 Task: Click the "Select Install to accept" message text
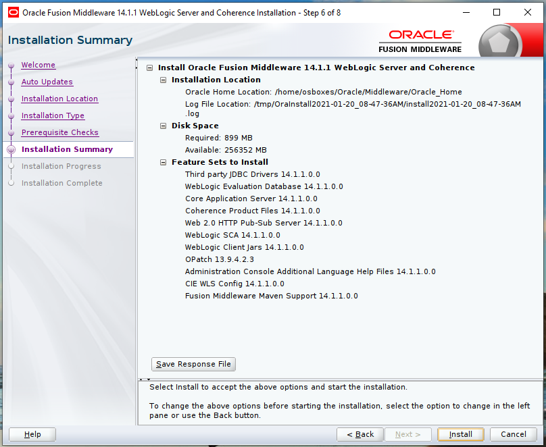(x=278, y=387)
